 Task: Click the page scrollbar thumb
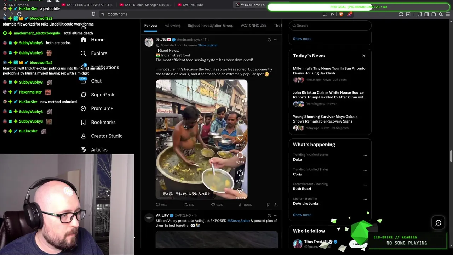pyautogui.click(x=451, y=155)
